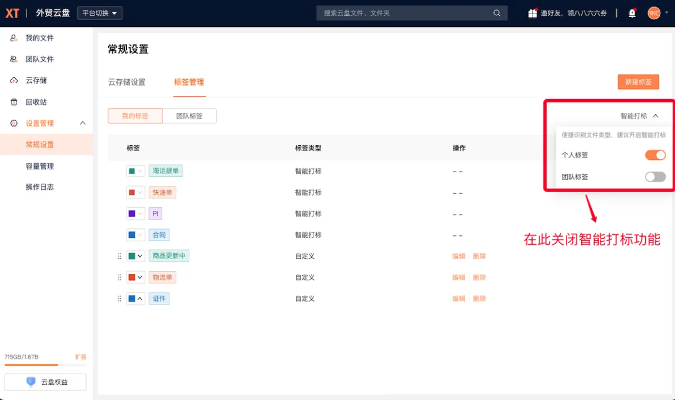Collapse the 智能打标 panel chevron
The height and width of the screenshot is (400, 675).
pyautogui.click(x=655, y=116)
